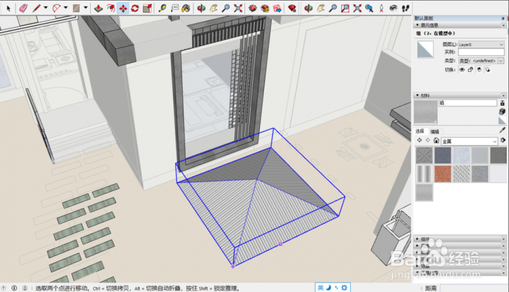509x292 pixels.
Task: Activate the Paint Bucket tool
Action: tap(186, 8)
